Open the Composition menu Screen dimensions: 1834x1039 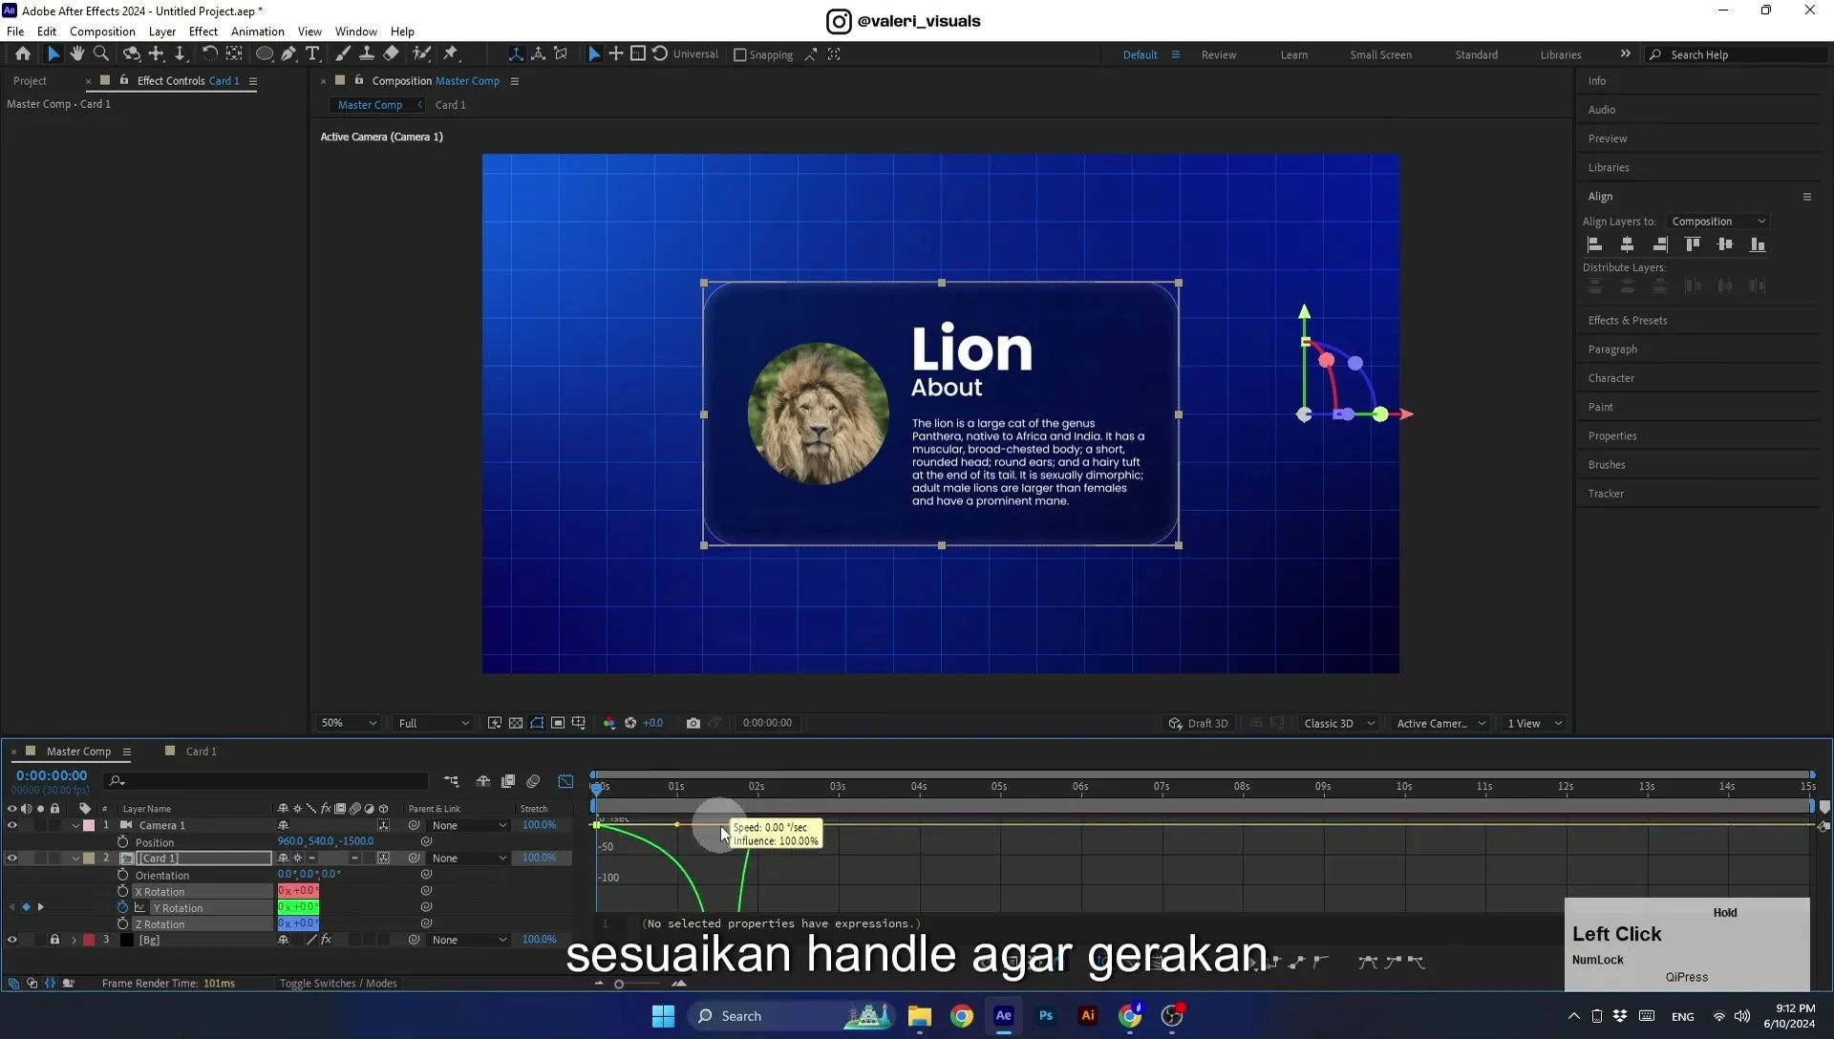coord(102,32)
